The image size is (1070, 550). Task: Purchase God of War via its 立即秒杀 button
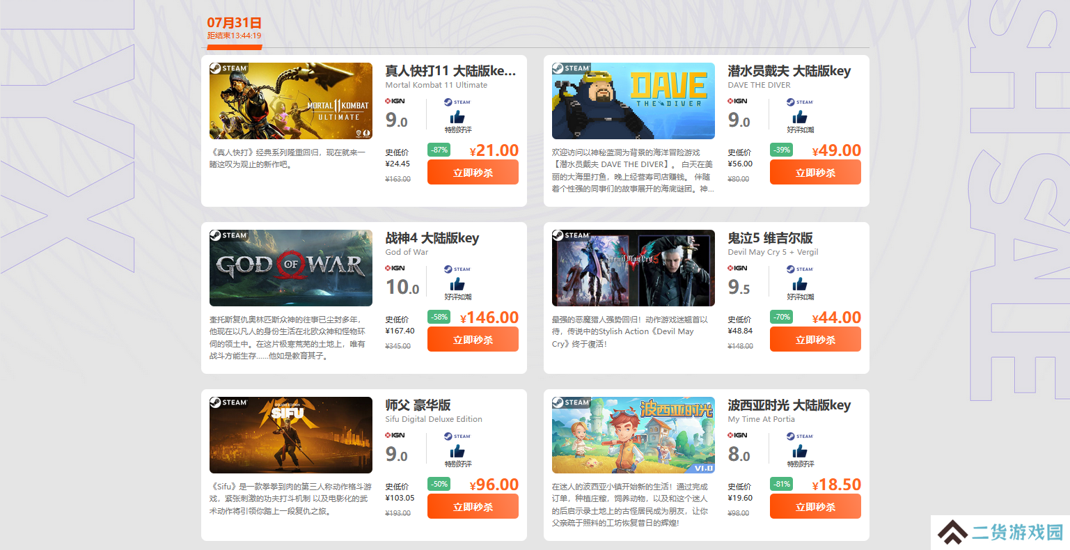pos(473,339)
